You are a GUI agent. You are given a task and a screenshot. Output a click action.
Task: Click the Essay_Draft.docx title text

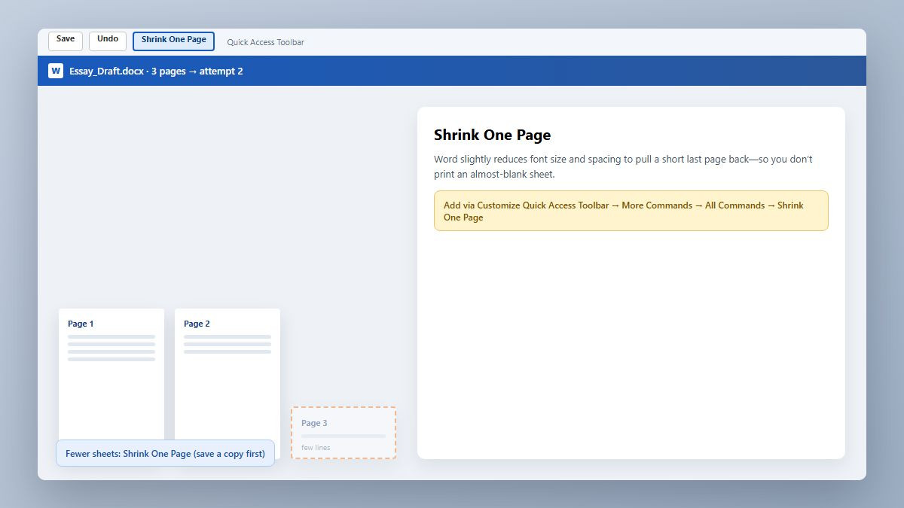click(x=156, y=71)
